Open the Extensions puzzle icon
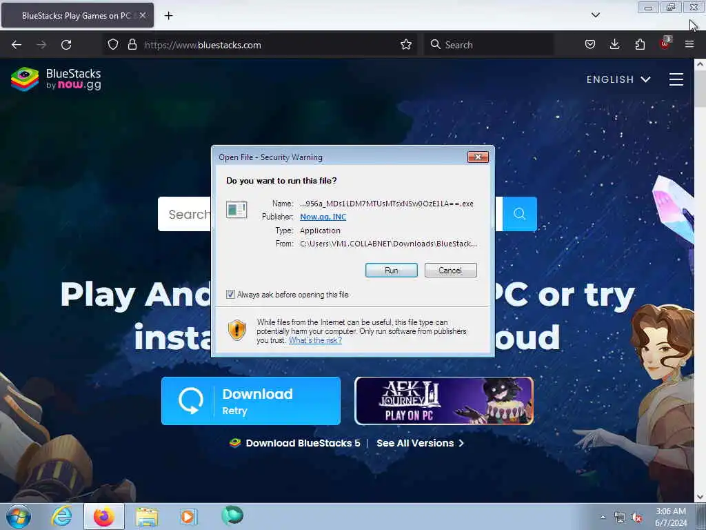 click(640, 45)
